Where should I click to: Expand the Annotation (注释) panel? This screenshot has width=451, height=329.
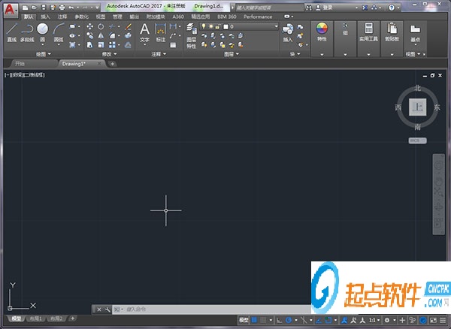point(159,54)
